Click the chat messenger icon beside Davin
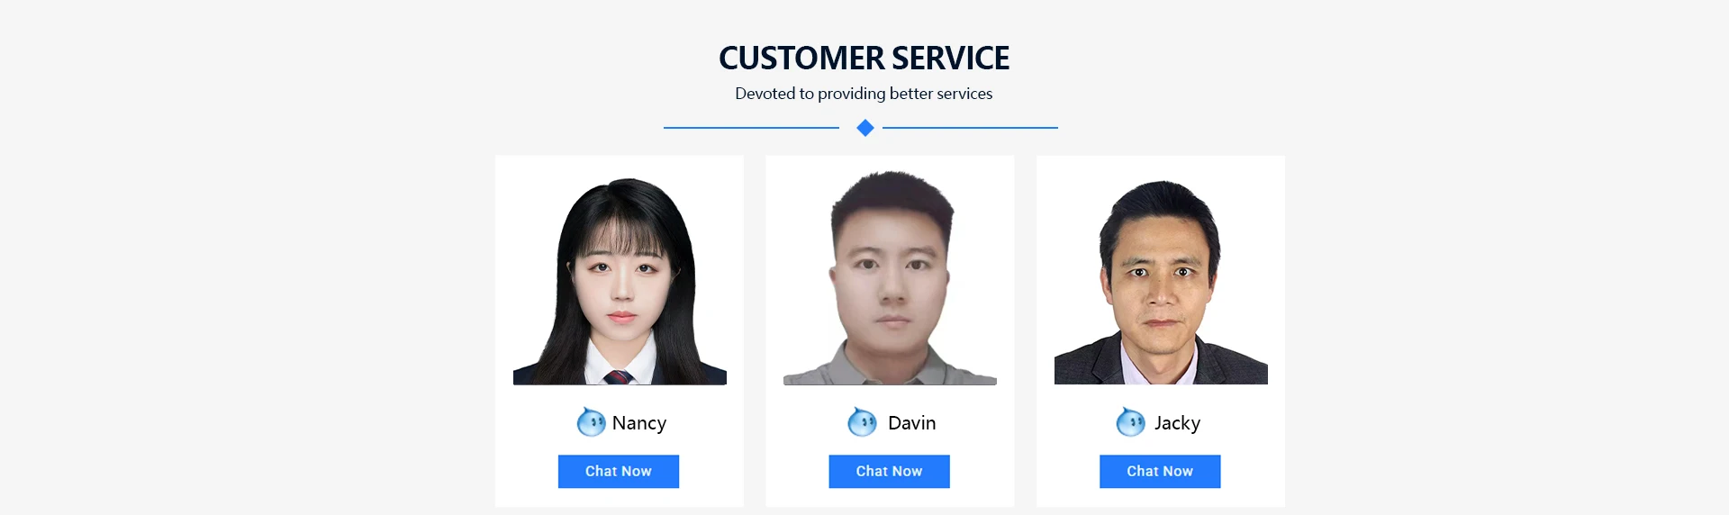The width and height of the screenshot is (1729, 515). [x=862, y=421]
